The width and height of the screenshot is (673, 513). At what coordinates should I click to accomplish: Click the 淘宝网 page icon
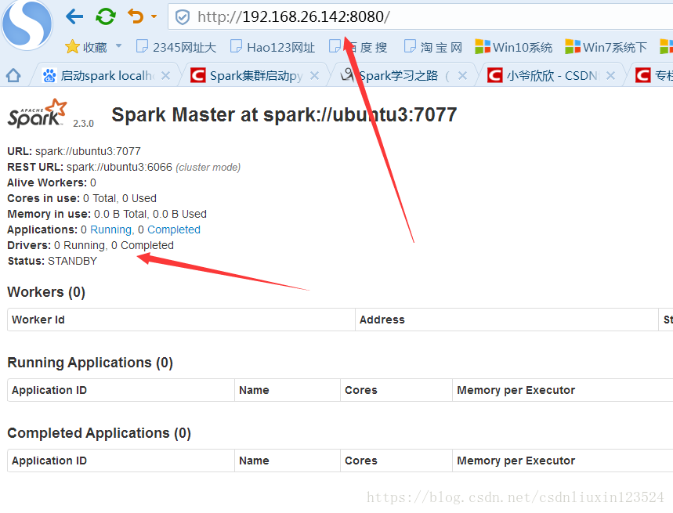[410, 46]
